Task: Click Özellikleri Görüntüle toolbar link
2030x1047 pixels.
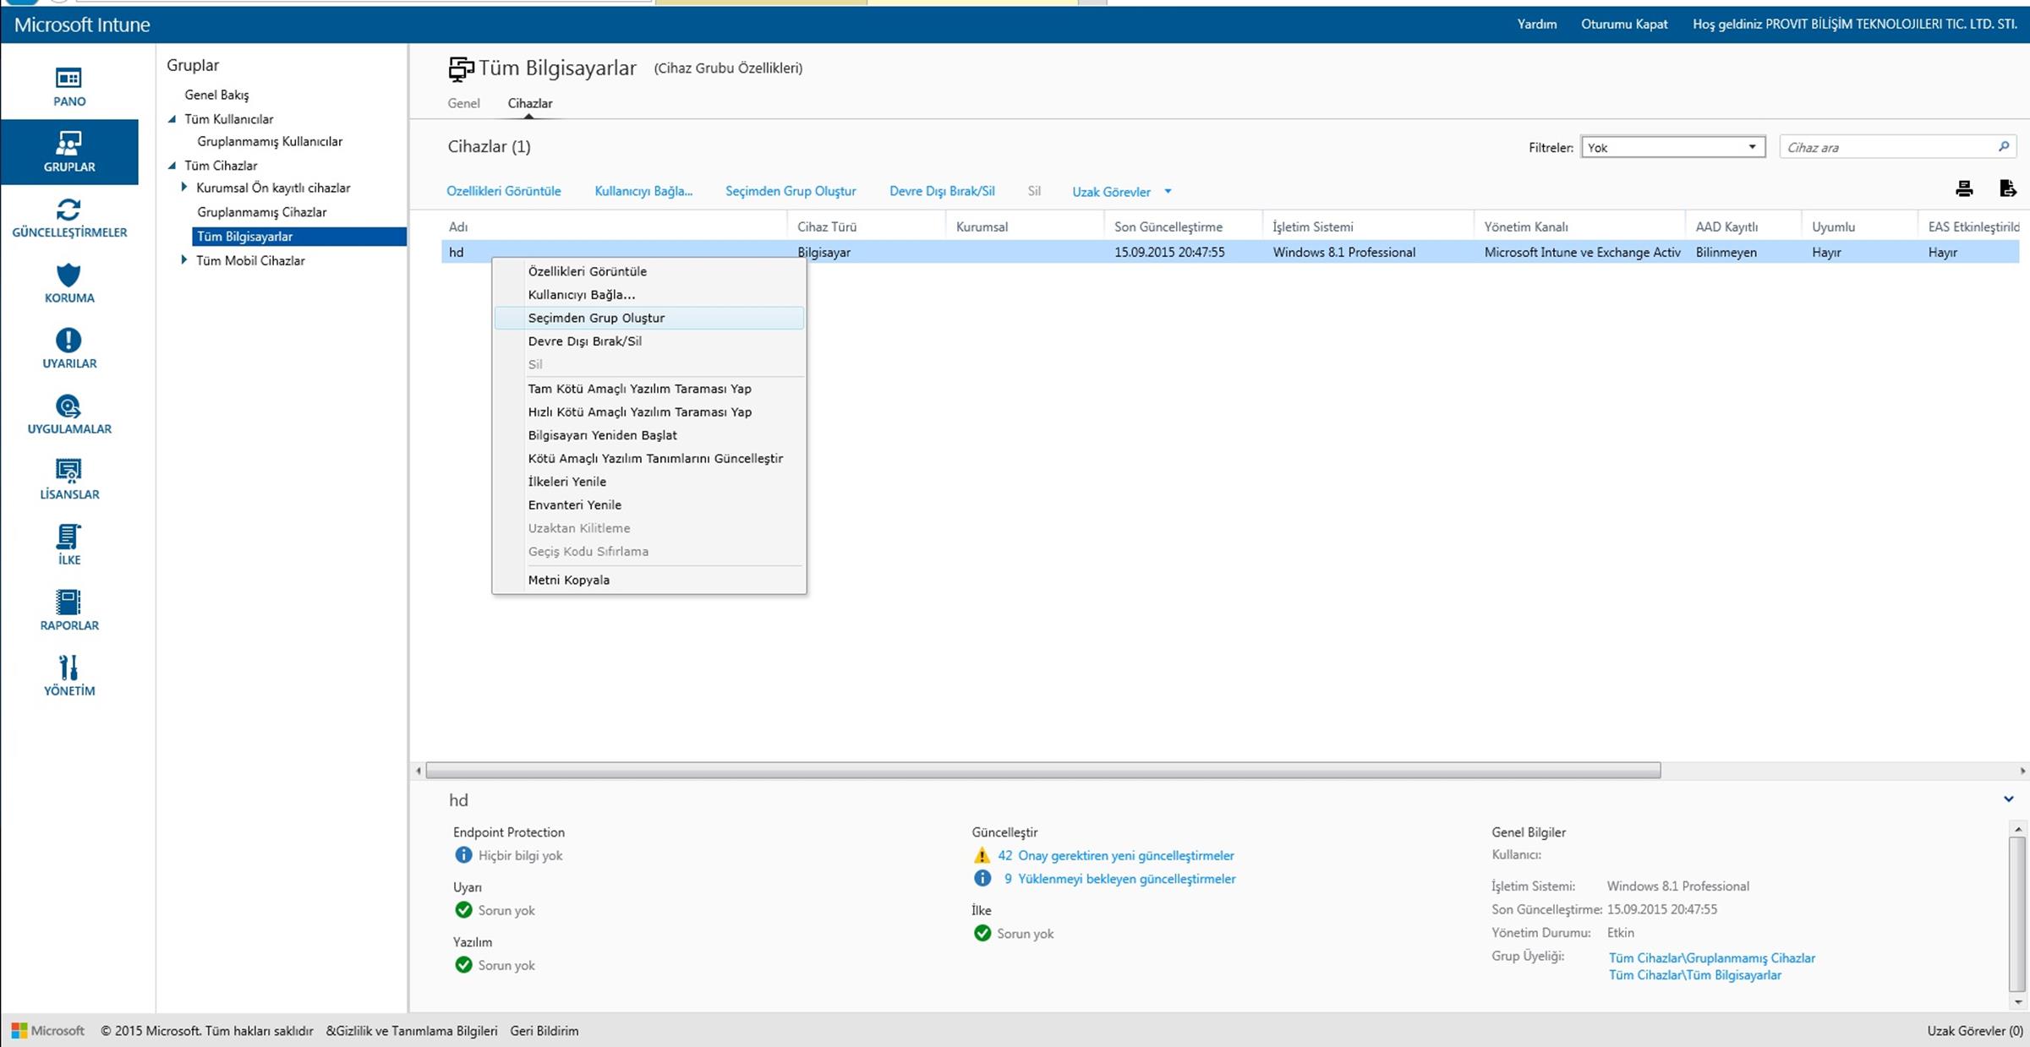Action: click(x=504, y=191)
